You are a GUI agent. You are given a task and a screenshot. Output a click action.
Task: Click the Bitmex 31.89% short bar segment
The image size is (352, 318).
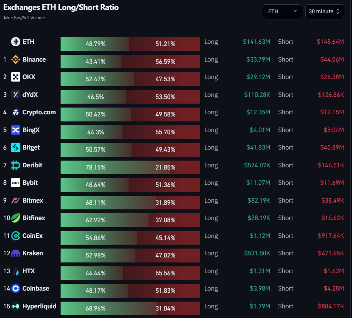[178, 202]
